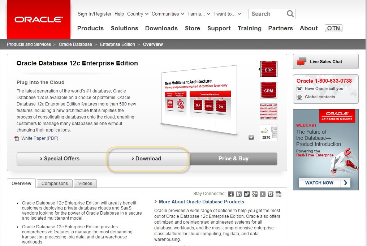Open the Blog 'B' icon

coord(271,194)
